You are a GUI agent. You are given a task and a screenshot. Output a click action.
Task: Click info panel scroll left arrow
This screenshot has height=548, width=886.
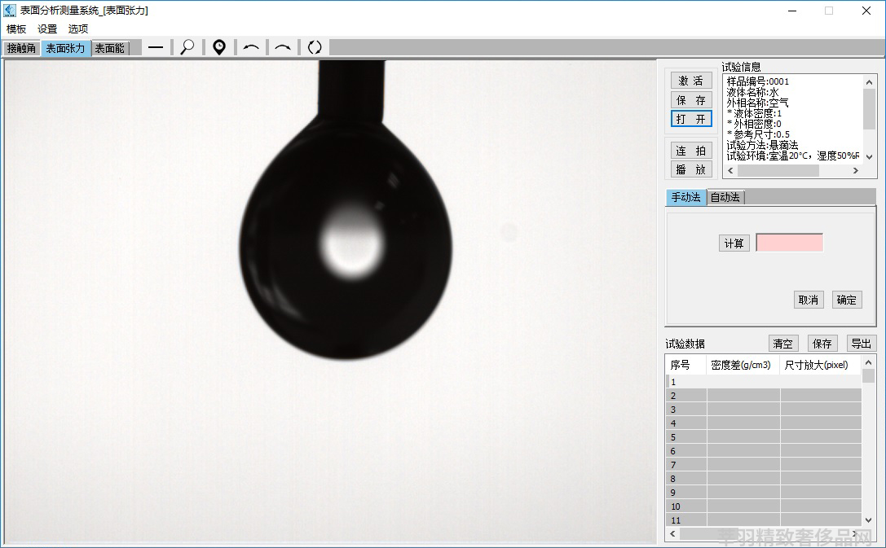coord(730,170)
